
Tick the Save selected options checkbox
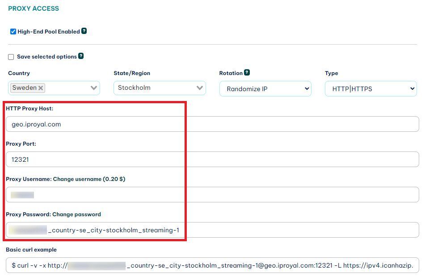click(x=11, y=57)
